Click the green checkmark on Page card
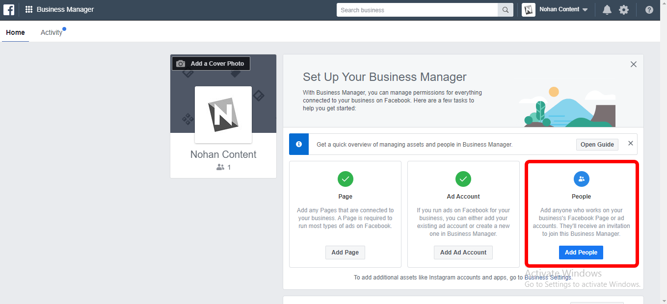The height and width of the screenshot is (304, 667). click(x=346, y=179)
